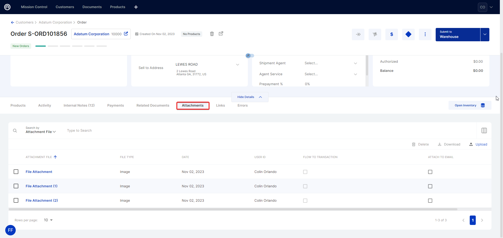Image resolution: width=503 pixels, height=238 pixels.
Task: Click the blue diamond icon button
Action: (408, 34)
